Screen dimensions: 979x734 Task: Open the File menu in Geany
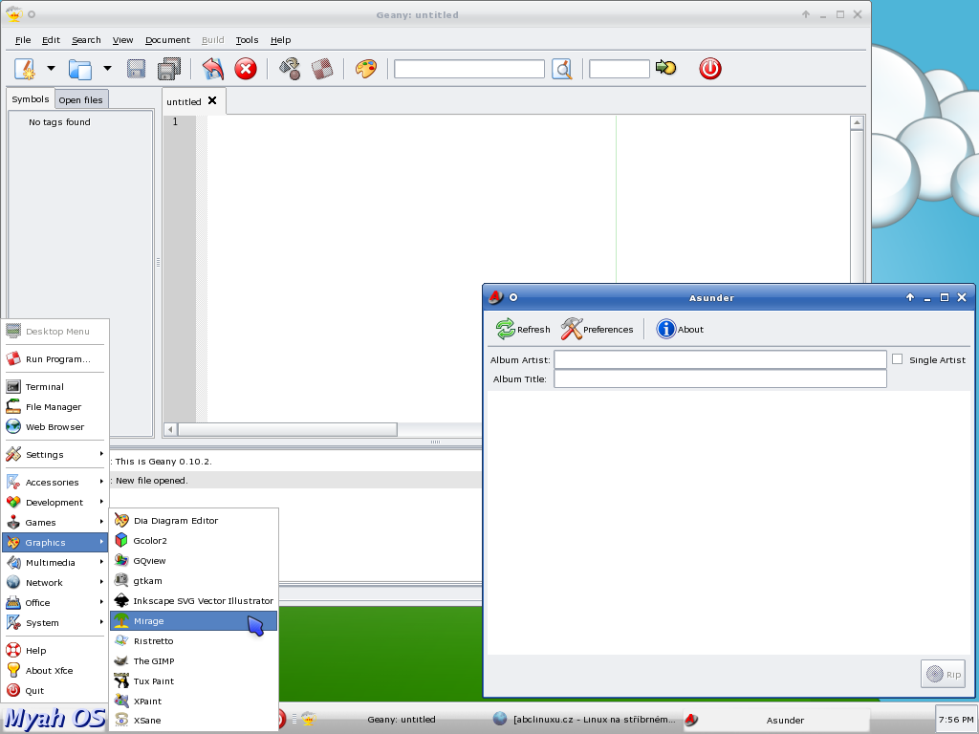[x=23, y=40]
